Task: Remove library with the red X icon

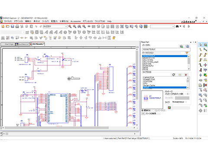Action: 186,75
